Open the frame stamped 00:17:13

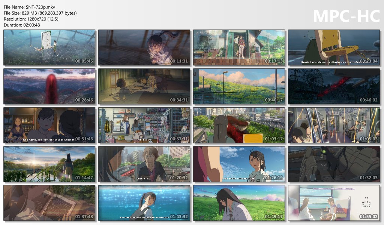click(239, 47)
